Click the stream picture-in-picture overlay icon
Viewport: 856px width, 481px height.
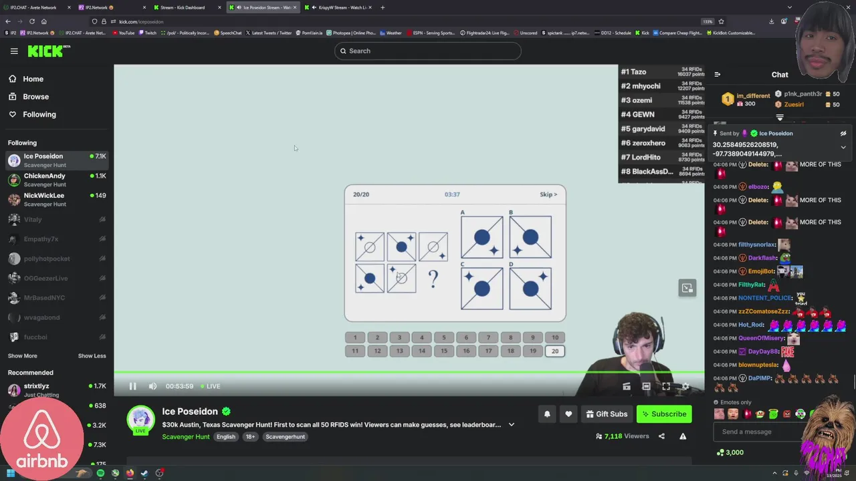coord(687,288)
